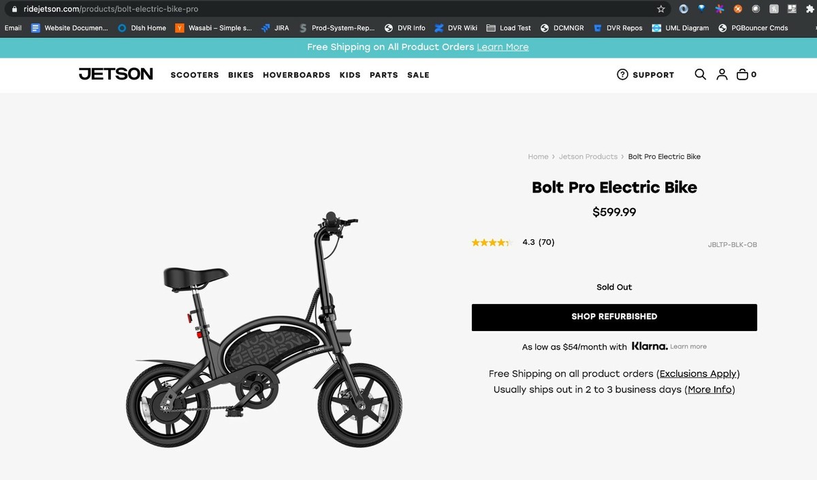Open the Exclusions Apply link
Screen dimensions: 817x480
(698, 373)
